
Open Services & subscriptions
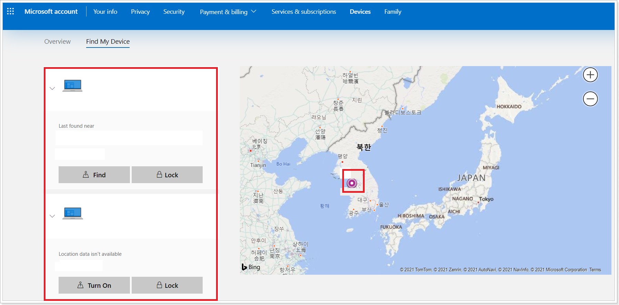tap(304, 11)
